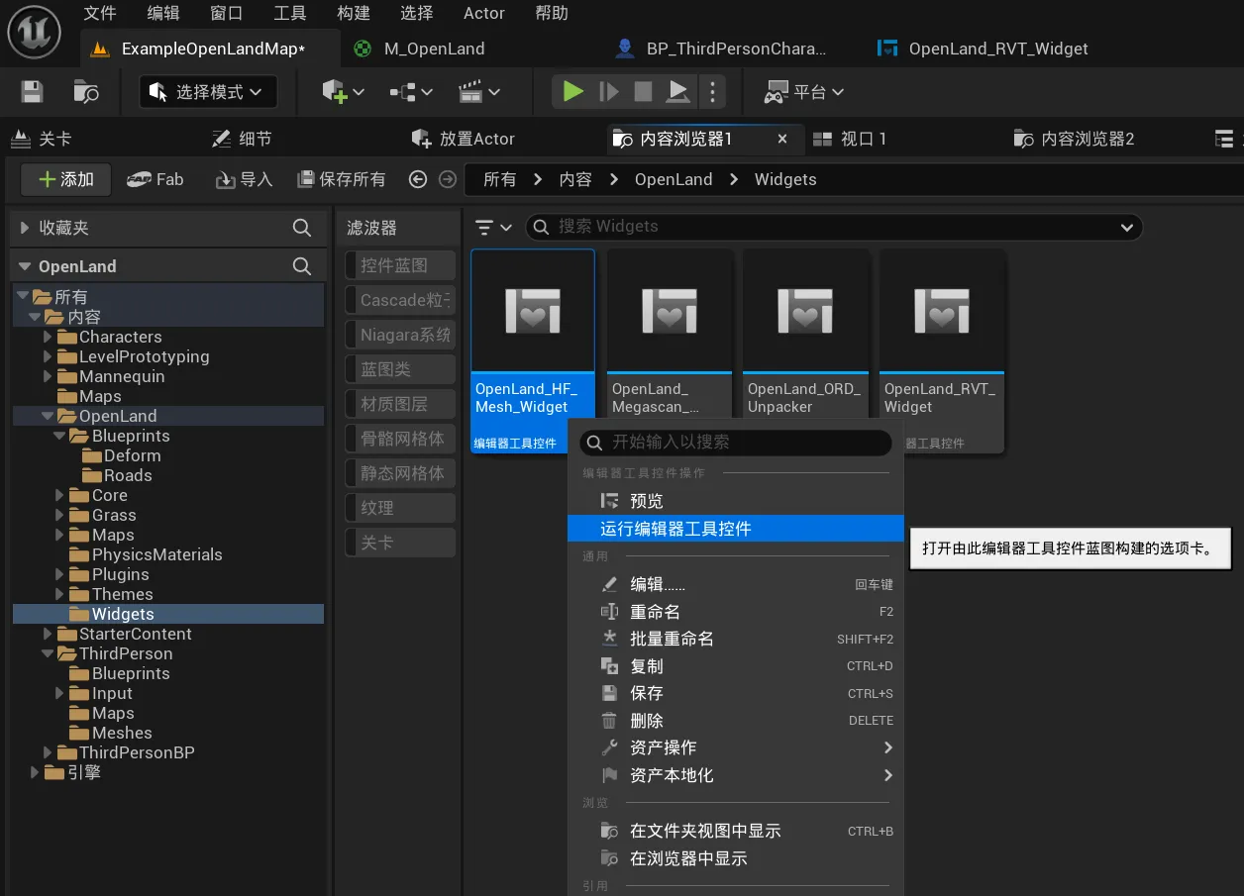Image resolution: width=1244 pixels, height=896 pixels.
Task: Click the forward navigation arrow icon
Action: (448, 179)
